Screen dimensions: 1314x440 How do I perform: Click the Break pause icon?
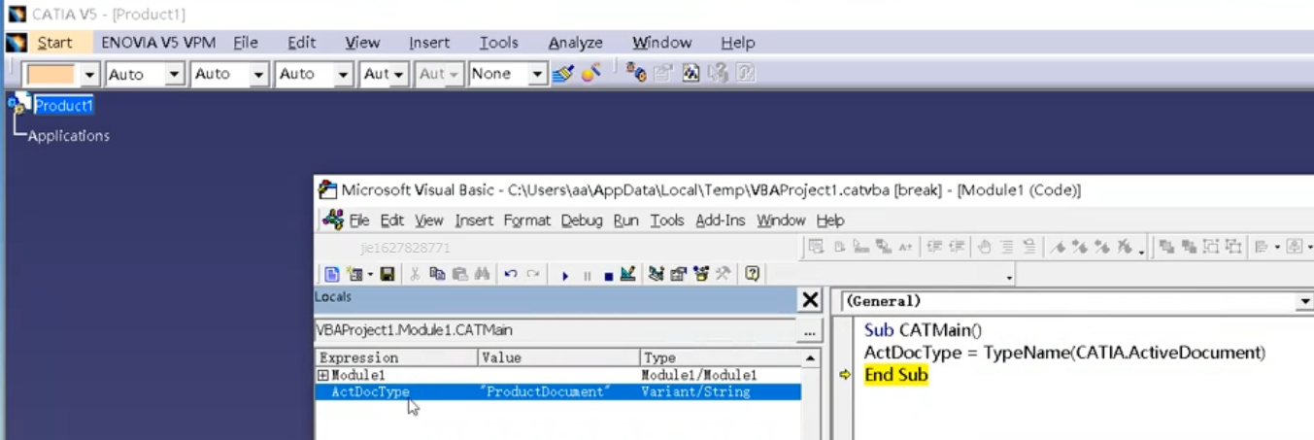click(588, 276)
